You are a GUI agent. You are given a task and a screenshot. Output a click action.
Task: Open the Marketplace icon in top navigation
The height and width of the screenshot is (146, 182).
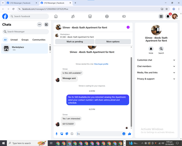click(x=90, y=16)
